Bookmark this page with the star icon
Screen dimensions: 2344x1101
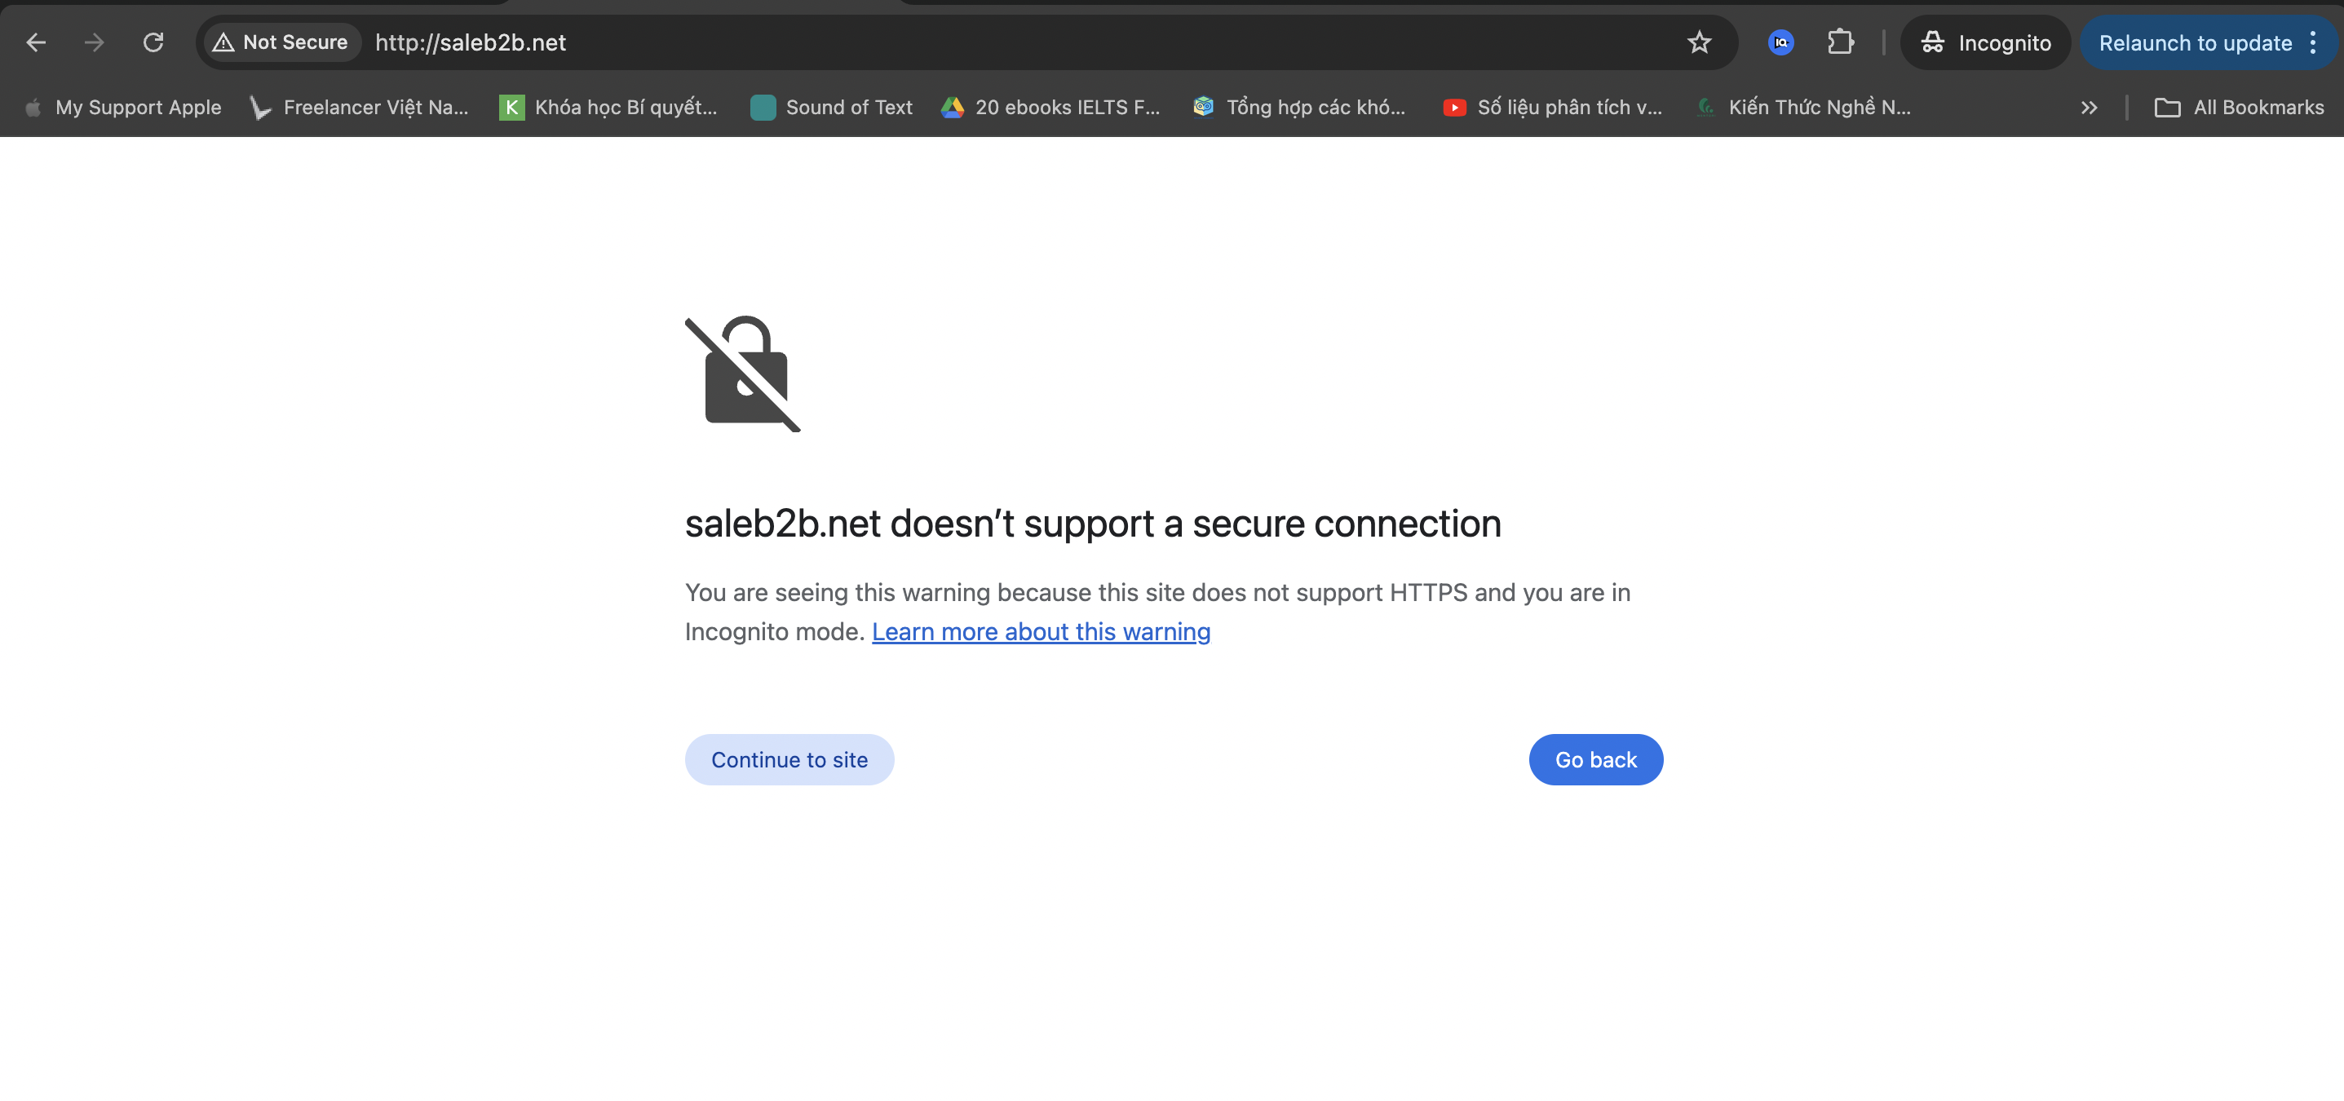point(1699,42)
